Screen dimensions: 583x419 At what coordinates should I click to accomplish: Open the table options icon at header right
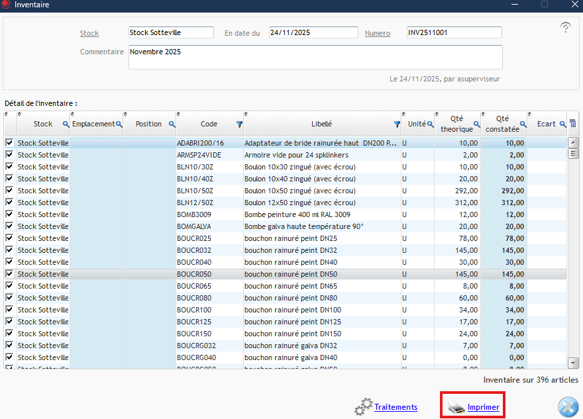coord(573,124)
